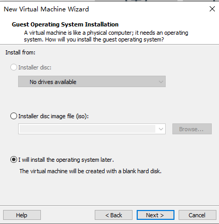Cancel the virtual machine wizard

[x=197, y=215]
